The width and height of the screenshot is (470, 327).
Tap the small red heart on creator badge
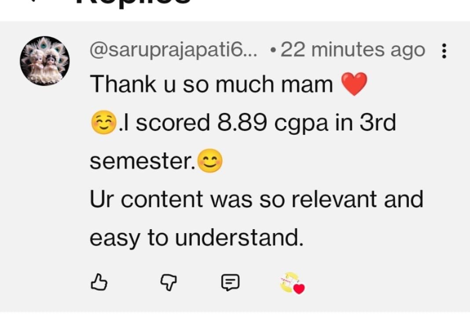(299, 289)
